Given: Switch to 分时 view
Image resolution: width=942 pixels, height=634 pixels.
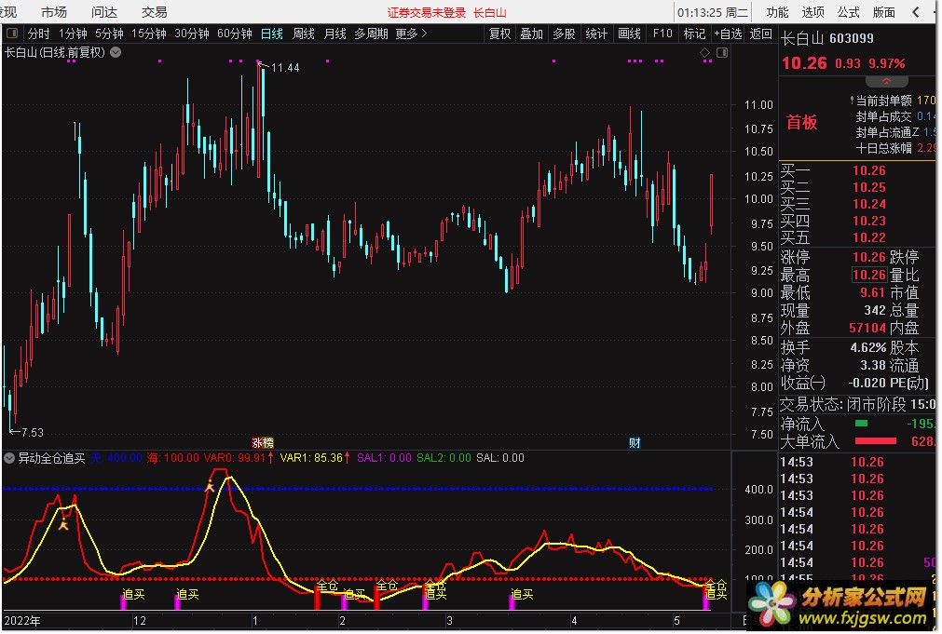Looking at the screenshot, I should click(38, 34).
